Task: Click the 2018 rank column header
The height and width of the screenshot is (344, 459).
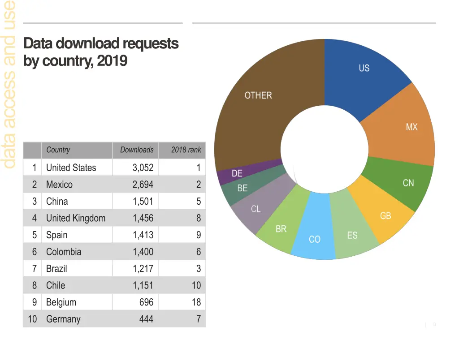Action: click(186, 150)
